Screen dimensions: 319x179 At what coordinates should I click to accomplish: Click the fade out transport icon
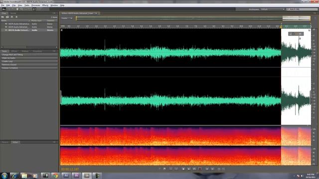[223, 169]
